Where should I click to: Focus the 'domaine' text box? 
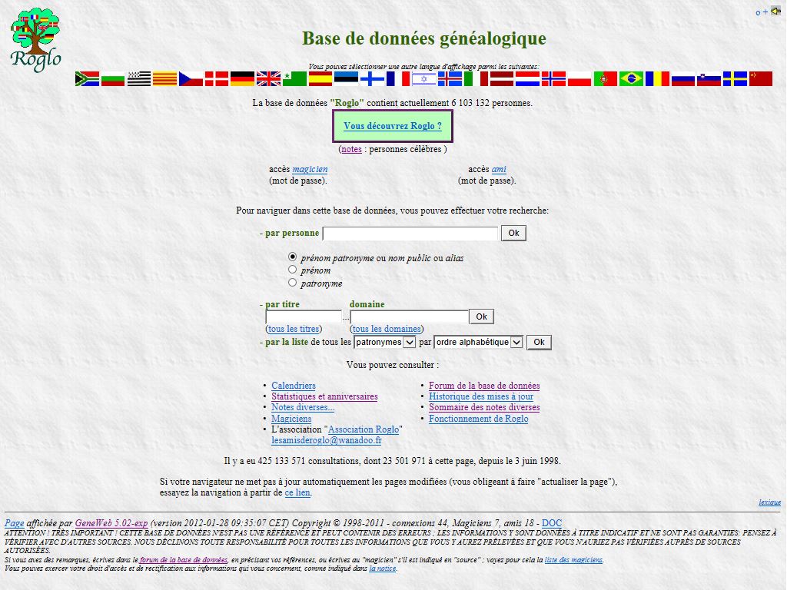[410, 317]
